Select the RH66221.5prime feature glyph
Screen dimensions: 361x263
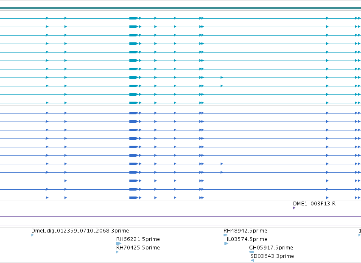coord(119,244)
